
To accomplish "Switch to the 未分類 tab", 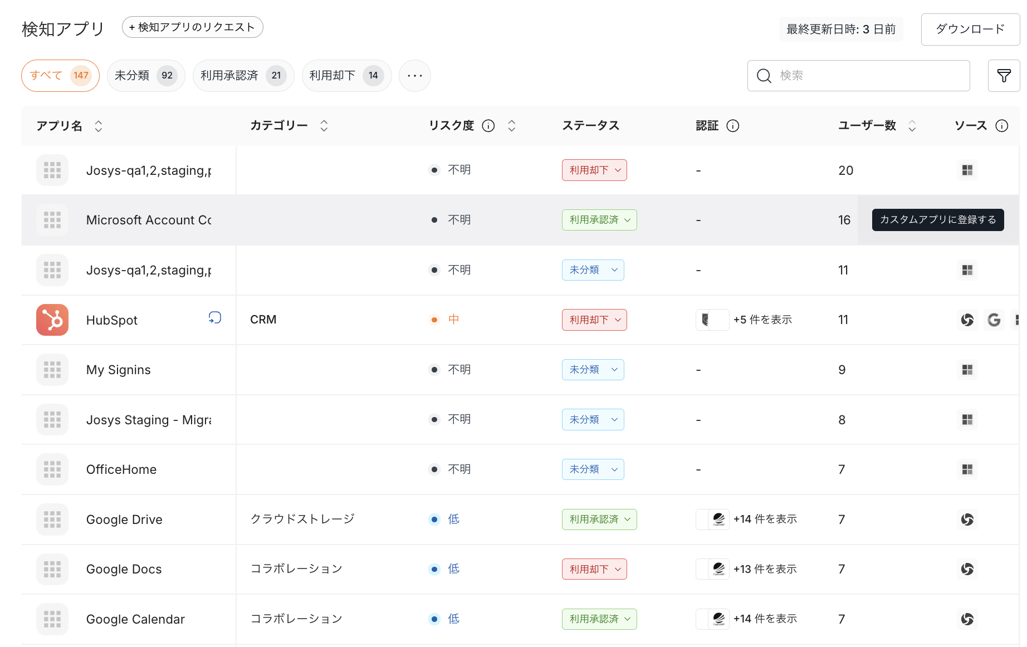I will [x=145, y=76].
